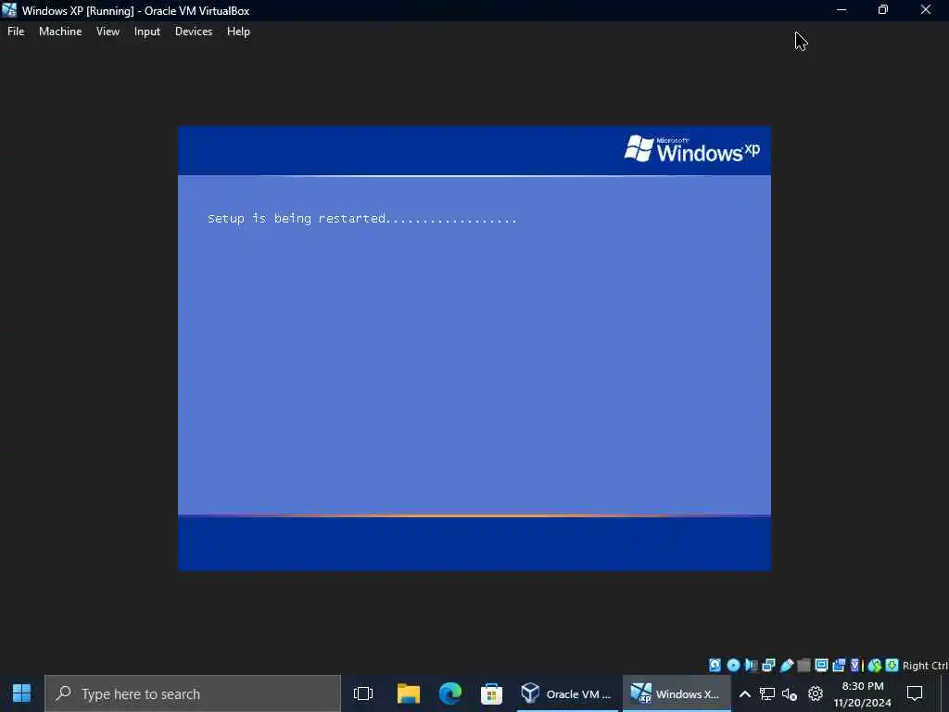Switch to Oracle VM taskbar button
Viewport: 949px width, 712px height.
pos(567,693)
